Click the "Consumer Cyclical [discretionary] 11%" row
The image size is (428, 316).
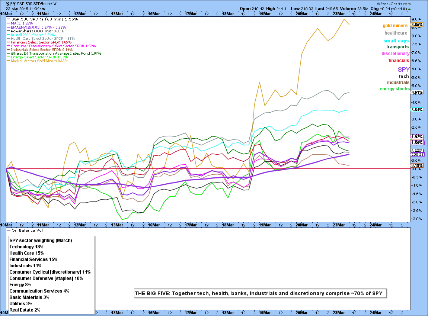(x=50, y=272)
